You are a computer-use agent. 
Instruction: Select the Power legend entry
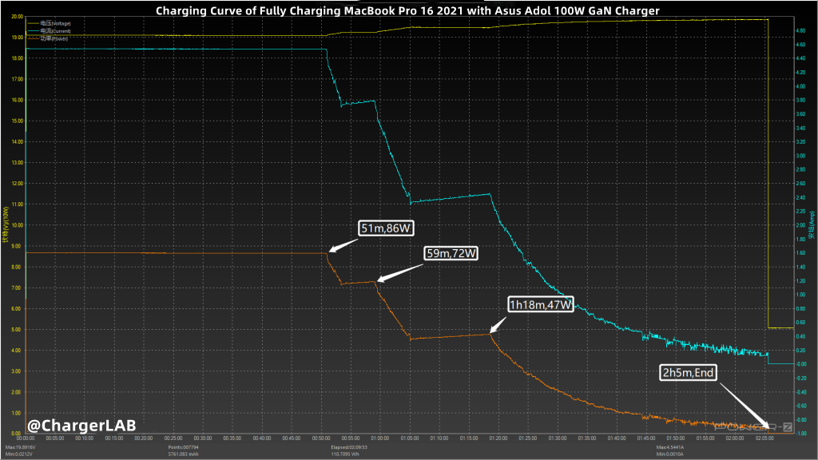point(47,38)
